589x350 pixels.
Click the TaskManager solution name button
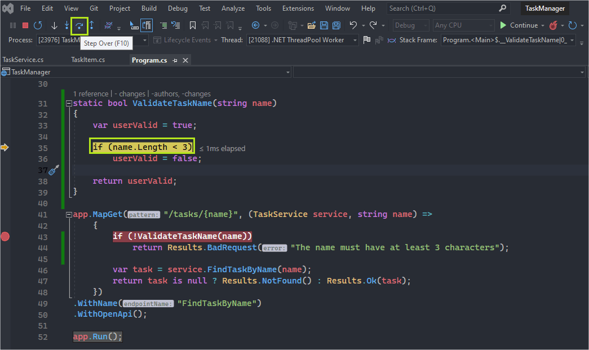[544, 8]
